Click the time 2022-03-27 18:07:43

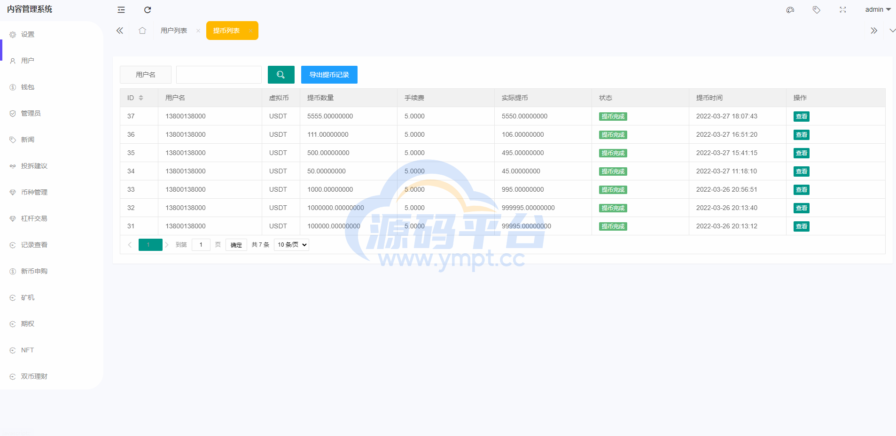727,116
